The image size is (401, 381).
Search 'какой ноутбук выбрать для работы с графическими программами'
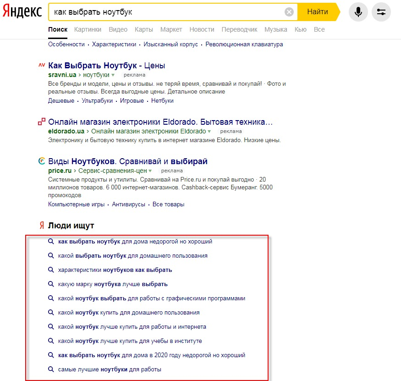(x=152, y=298)
